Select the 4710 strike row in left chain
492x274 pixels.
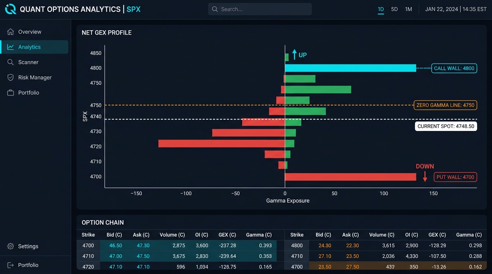[x=177, y=256]
